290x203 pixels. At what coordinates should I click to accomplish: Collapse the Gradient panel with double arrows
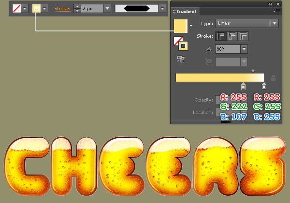270,4
